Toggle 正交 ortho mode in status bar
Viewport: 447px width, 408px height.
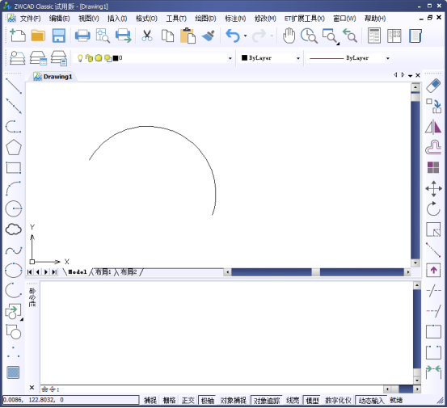(188, 400)
